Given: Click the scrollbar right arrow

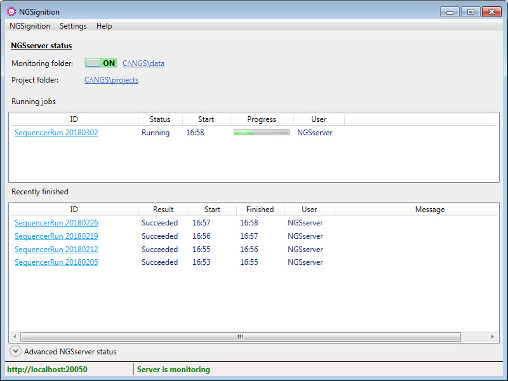Looking at the screenshot, I should click(x=493, y=337).
